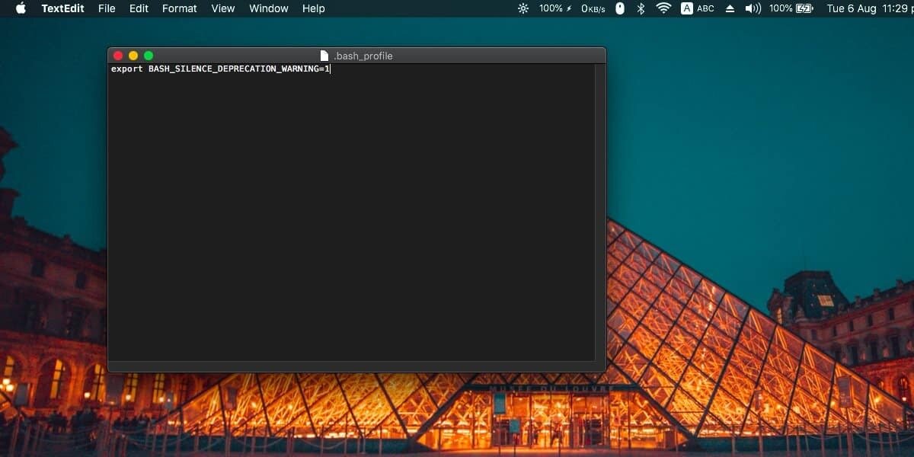Click at end of export BASH_SILENCE_DEPRECATION_WARNING line

tap(331, 69)
